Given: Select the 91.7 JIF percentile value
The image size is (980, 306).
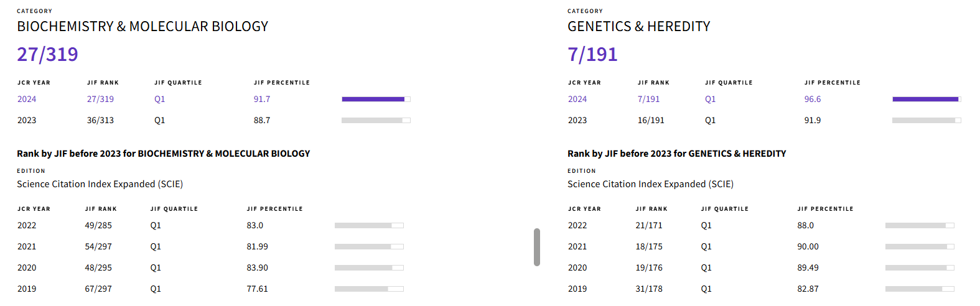Looking at the screenshot, I should pyautogui.click(x=262, y=100).
